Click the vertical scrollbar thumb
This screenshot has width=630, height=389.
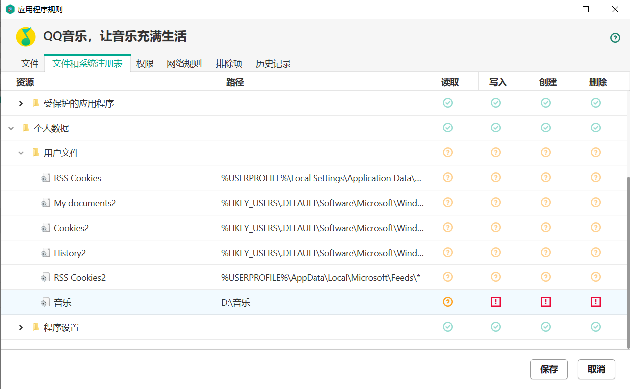[627, 261]
